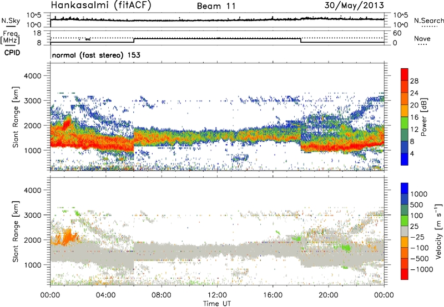Click the blue top segment of Velocity colorbar
Viewport: 444px width, 307px height.
point(405,188)
